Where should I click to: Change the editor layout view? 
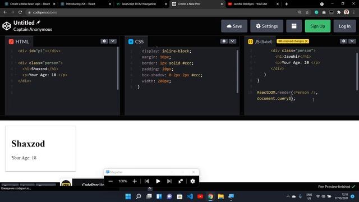tap(294, 26)
